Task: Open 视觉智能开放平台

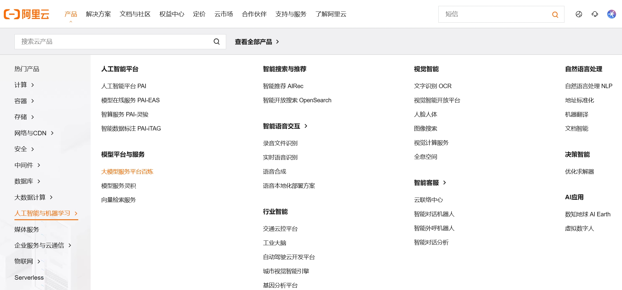Action: [x=437, y=100]
